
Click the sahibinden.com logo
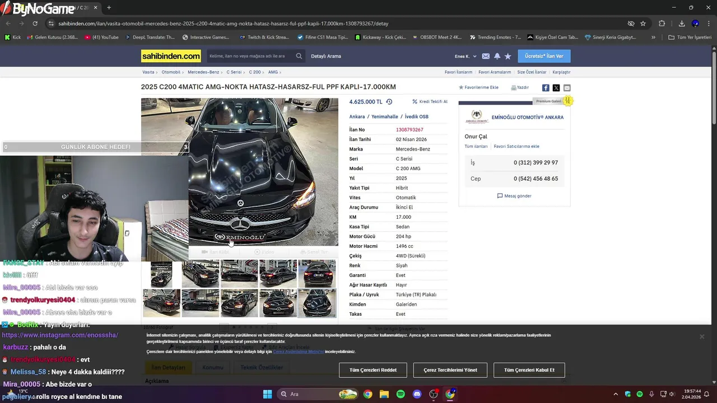click(x=171, y=56)
